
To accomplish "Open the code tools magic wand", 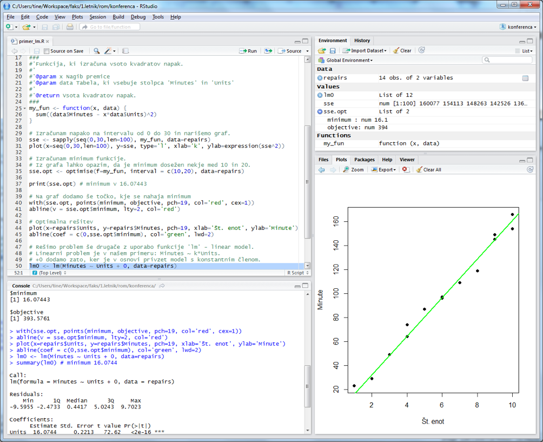I will pos(108,51).
